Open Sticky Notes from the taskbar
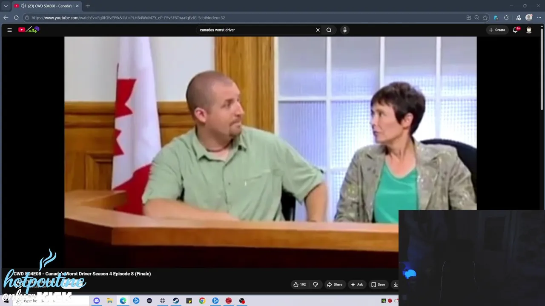Image resolution: width=545 pixels, height=306 pixels. pos(189,301)
